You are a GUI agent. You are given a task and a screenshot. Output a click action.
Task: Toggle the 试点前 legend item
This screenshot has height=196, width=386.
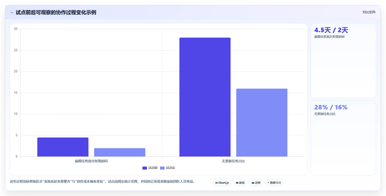pyautogui.click(x=150, y=168)
